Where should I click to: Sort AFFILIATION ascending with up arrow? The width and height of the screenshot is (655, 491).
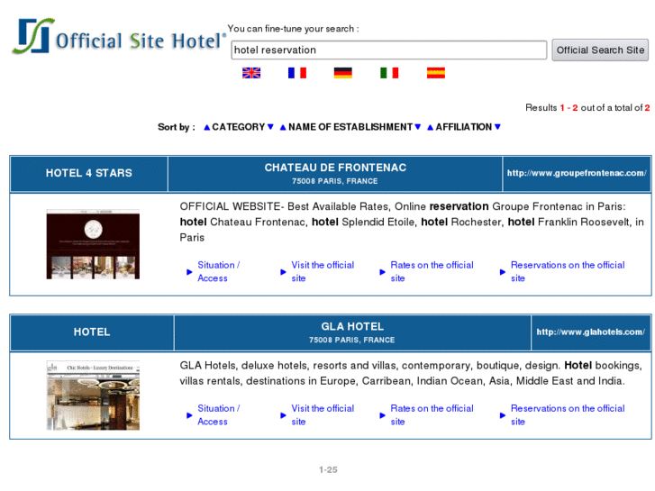pos(431,127)
